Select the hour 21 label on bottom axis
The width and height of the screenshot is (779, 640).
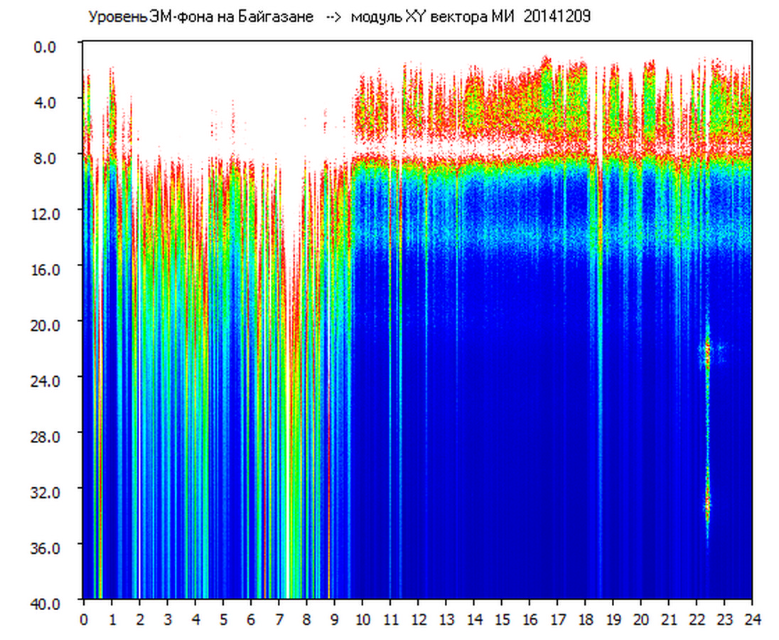(669, 619)
